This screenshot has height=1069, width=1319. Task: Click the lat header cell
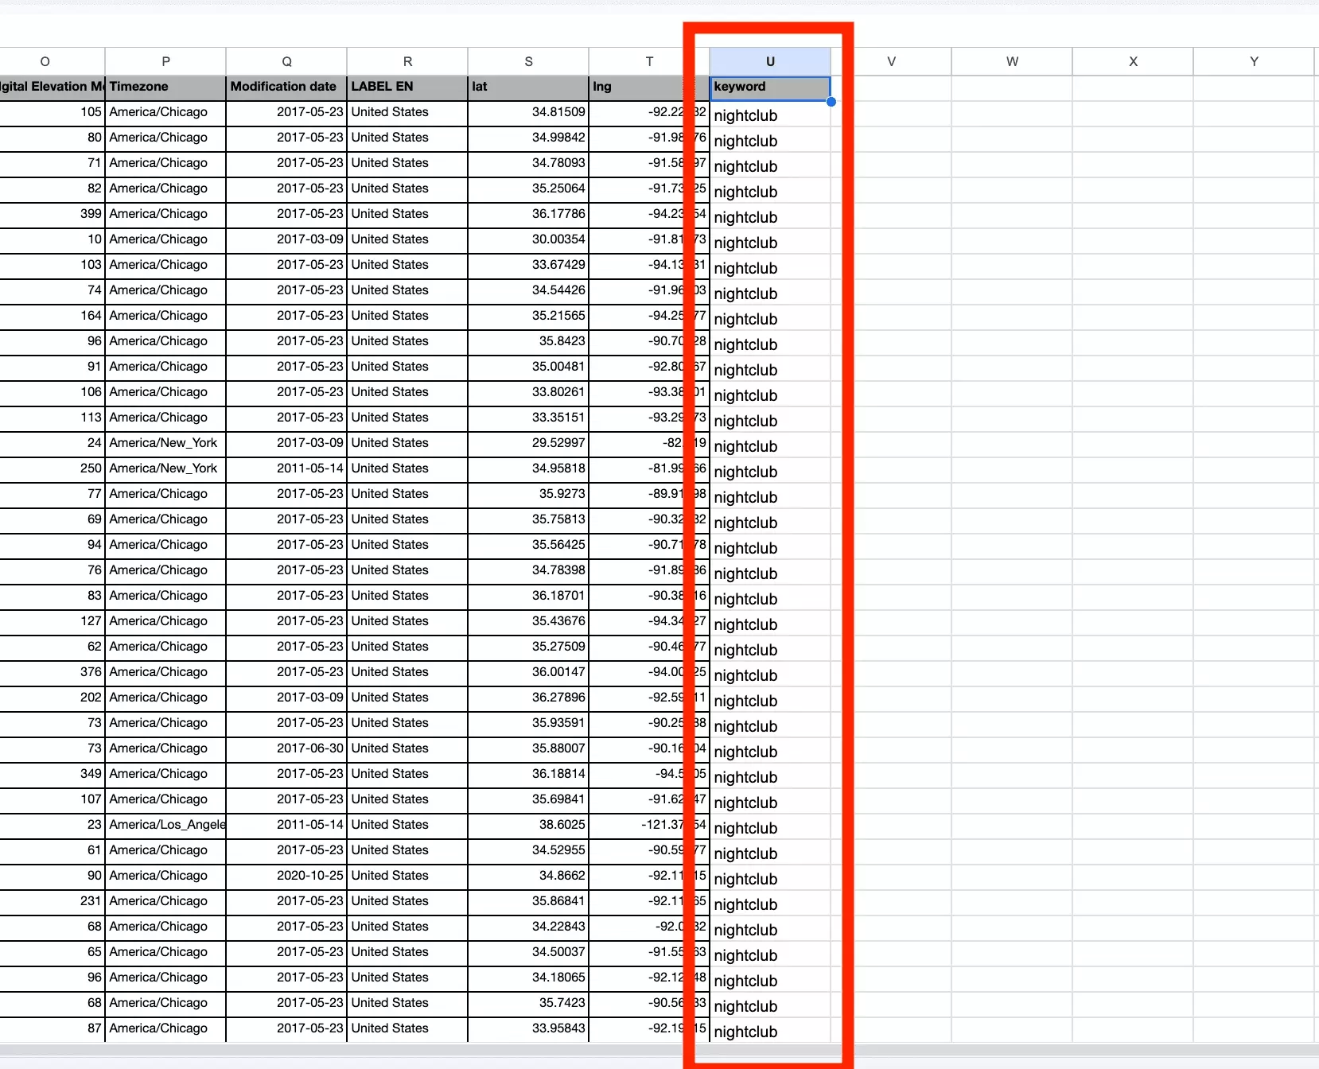coord(528,87)
